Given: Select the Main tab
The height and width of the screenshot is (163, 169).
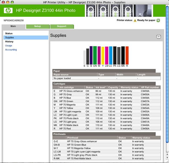Looking at the screenshot, I should pyautogui.click(x=13, y=26).
